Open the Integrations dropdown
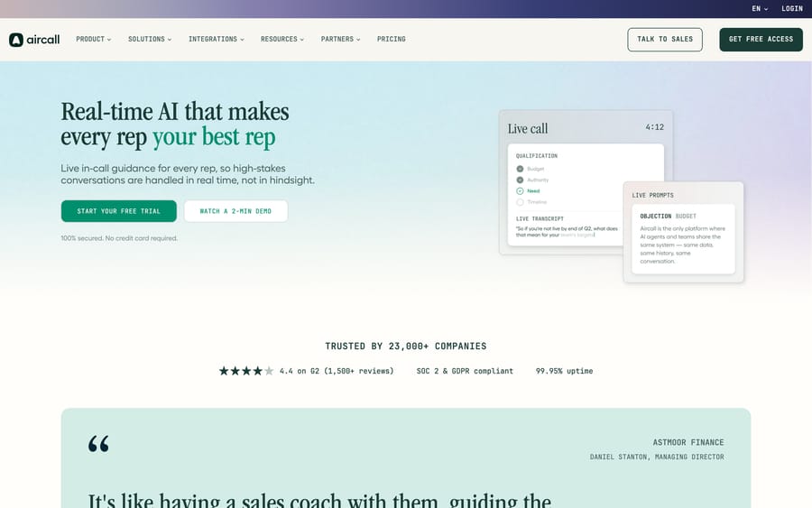 pos(216,40)
